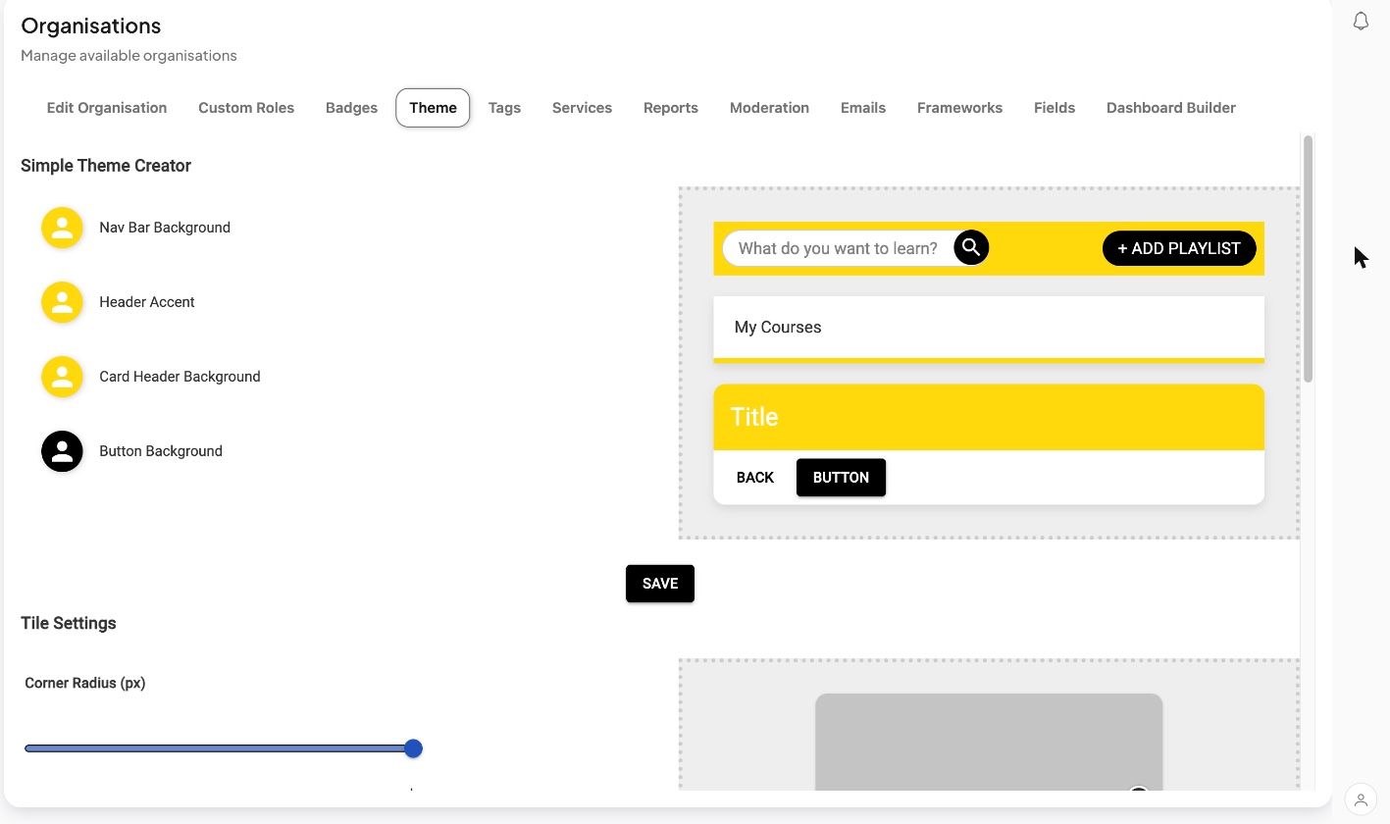Open the Tags tab
The height and width of the screenshot is (824, 1390).
pyautogui.click(x=504, y=108)
